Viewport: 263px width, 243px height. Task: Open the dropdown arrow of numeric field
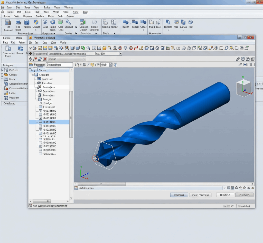111,65
